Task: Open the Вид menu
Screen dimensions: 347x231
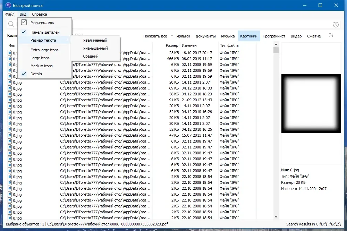Action: pos(23,14)
